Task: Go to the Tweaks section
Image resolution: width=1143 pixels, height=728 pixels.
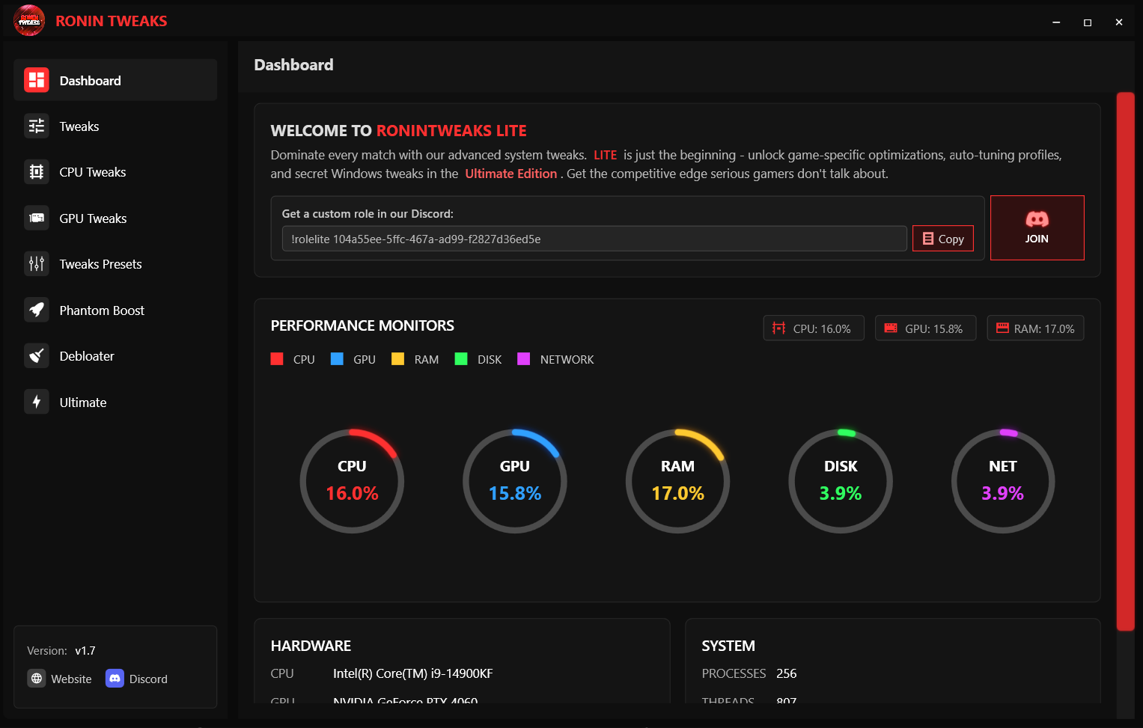Action: (x=115, y=126)
